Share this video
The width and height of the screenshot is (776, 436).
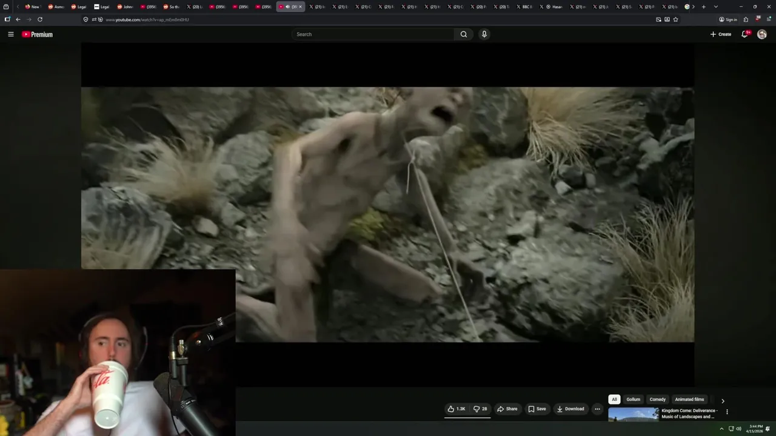pyautogui.click(x=507, y=409)
